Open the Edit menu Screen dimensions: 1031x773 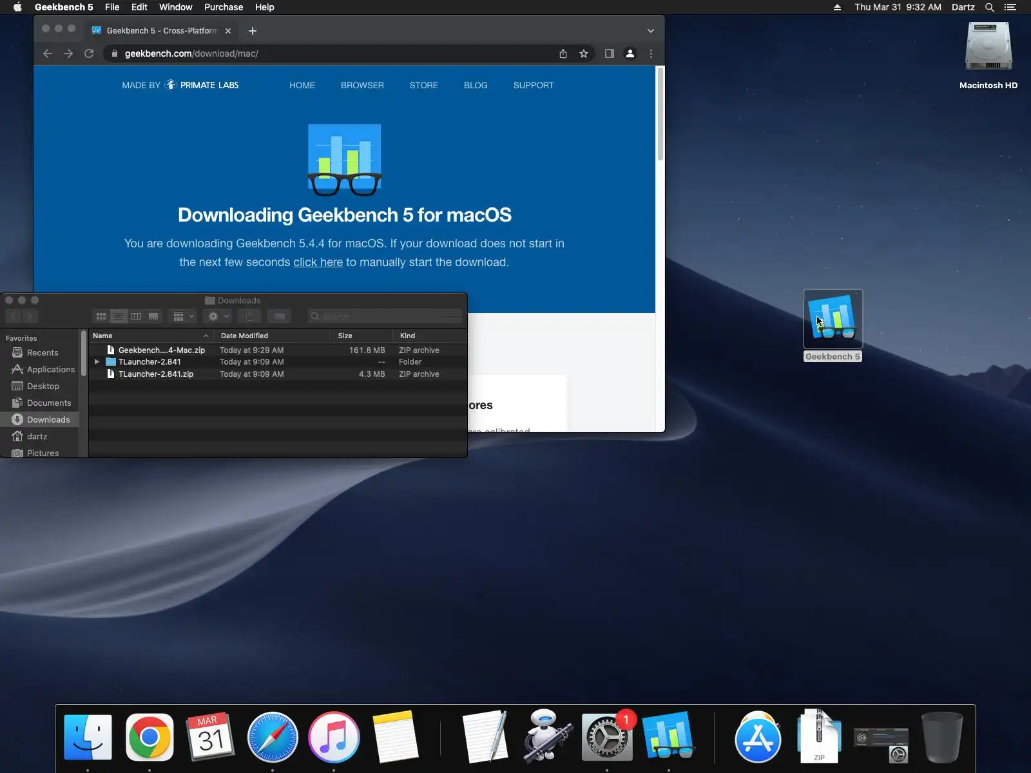click(x=139, y=7)
